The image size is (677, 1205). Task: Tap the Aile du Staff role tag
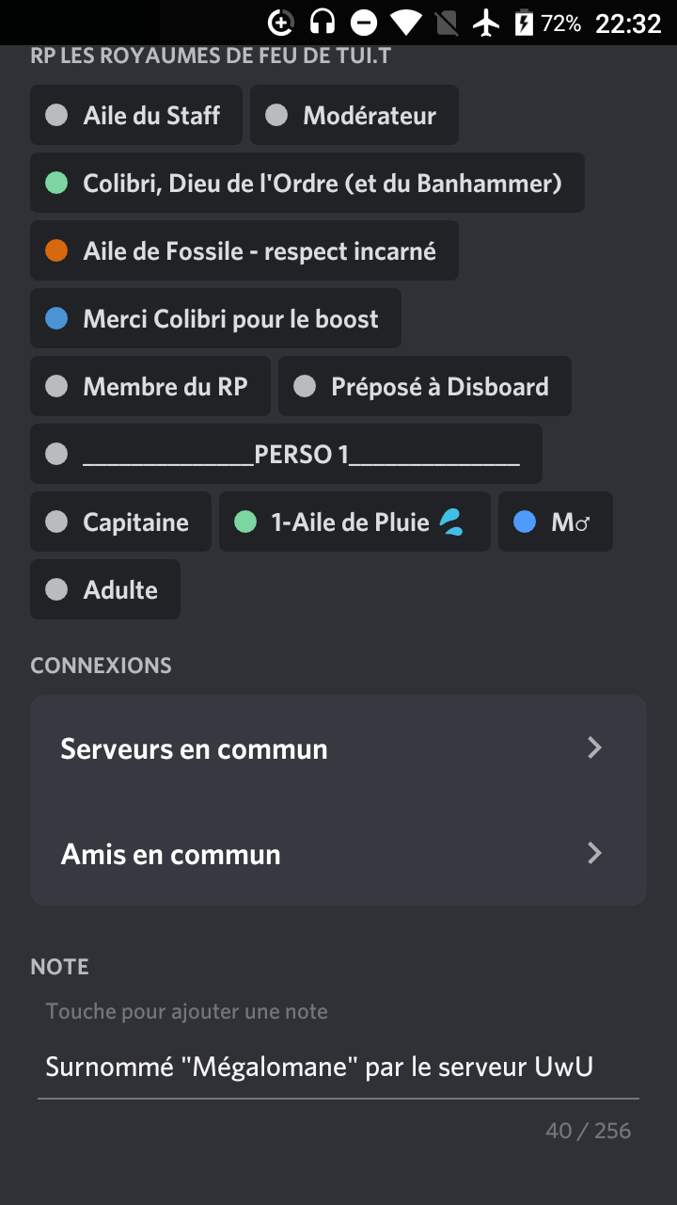tap(136, 115)
